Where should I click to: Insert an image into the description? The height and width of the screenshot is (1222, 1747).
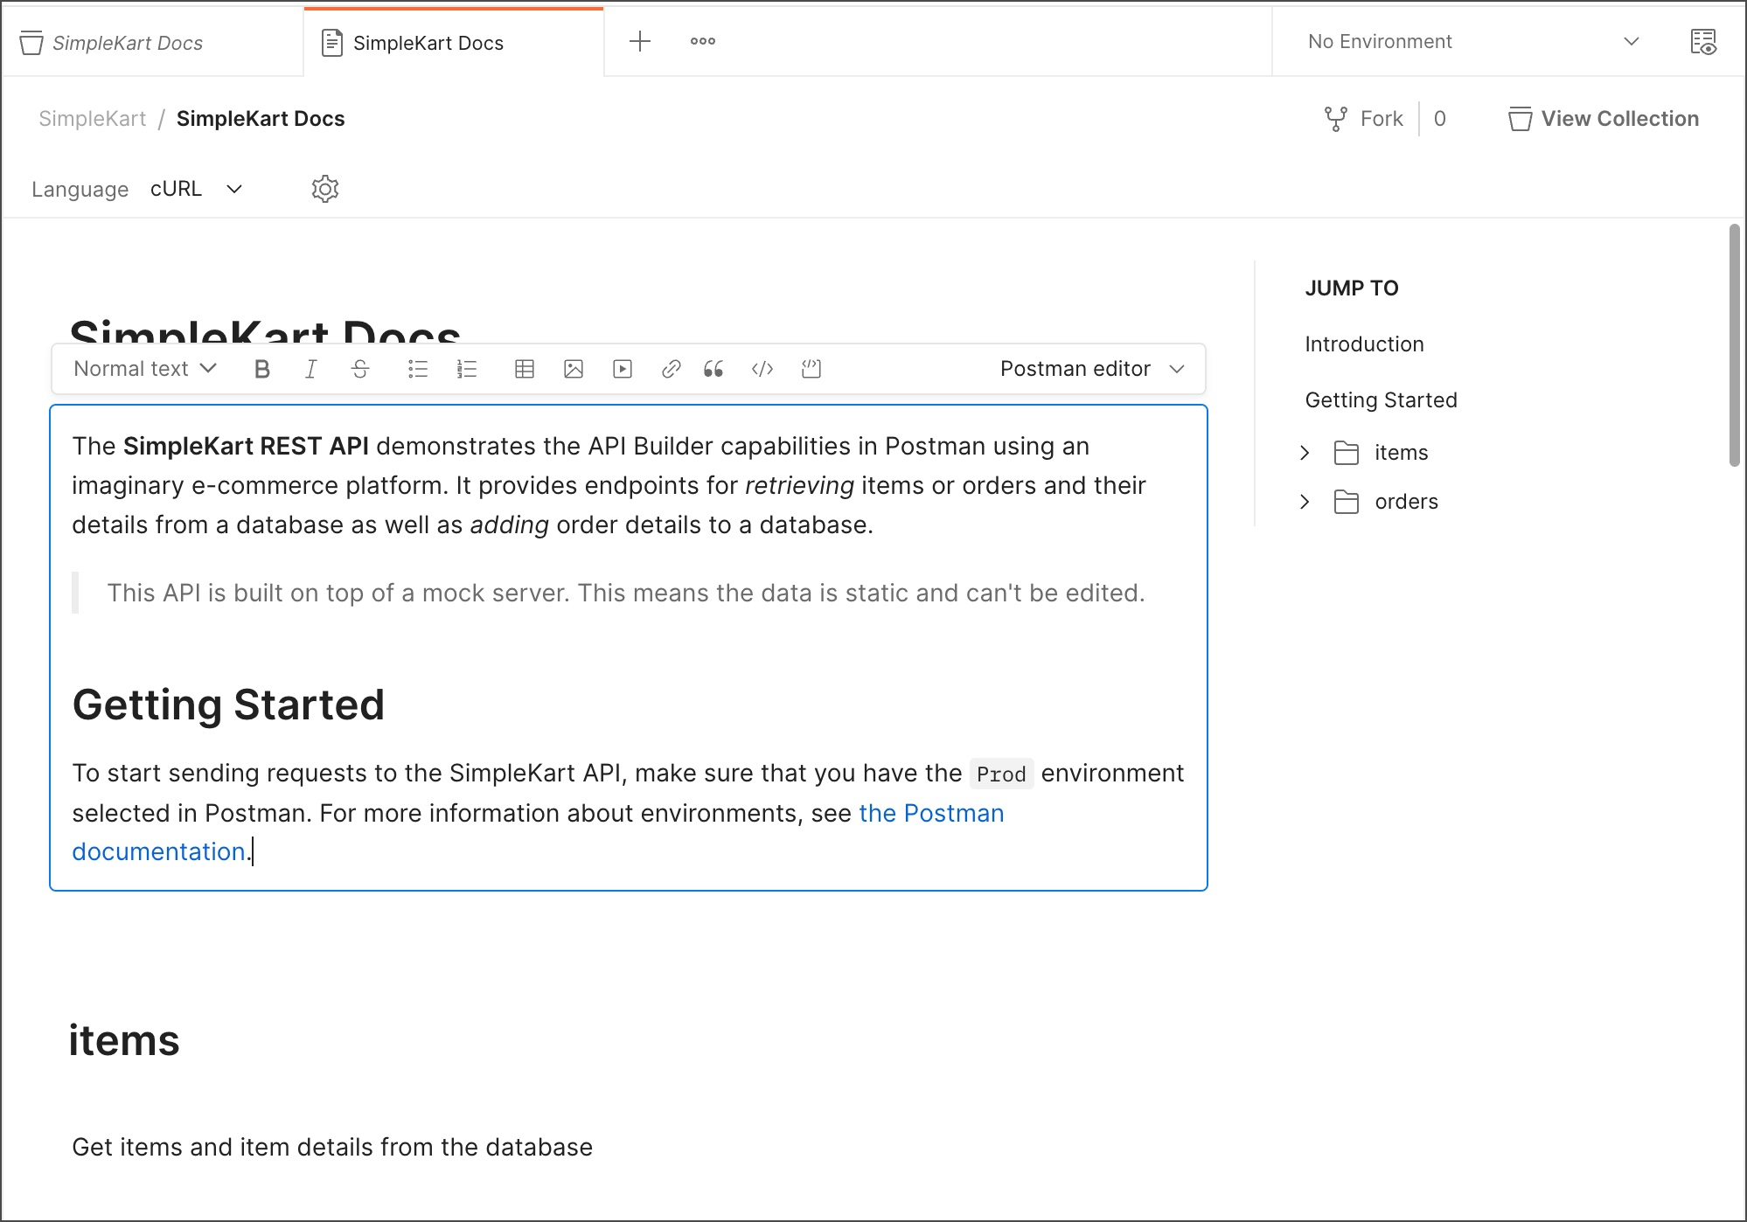coord(574,369)
